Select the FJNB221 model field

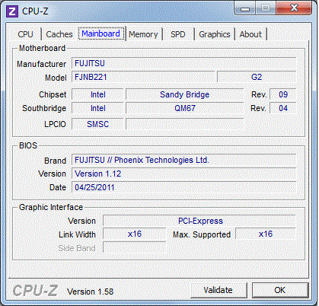[143, 77]
